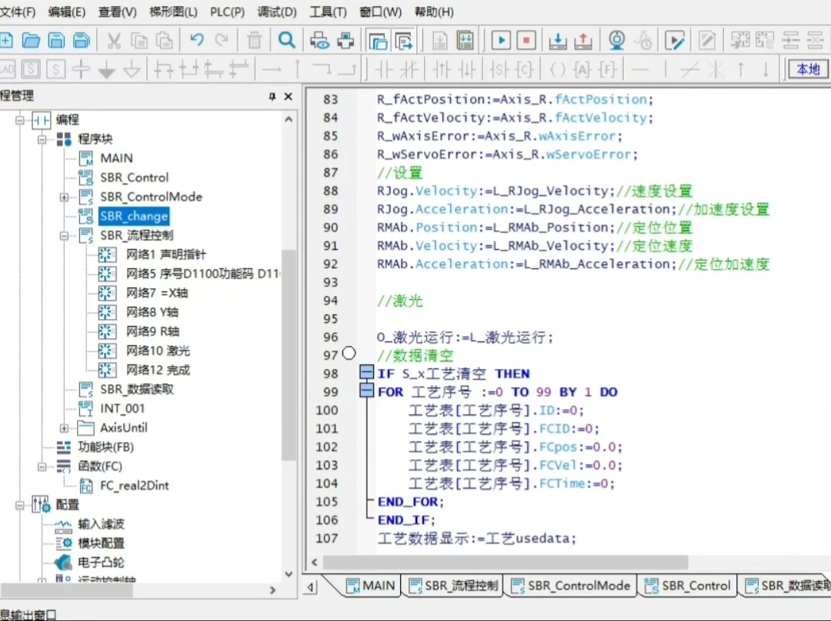Viewport: 831px width, 621px height.
Task: Collapse the 程序块 tree node
Action: [42, 140]
